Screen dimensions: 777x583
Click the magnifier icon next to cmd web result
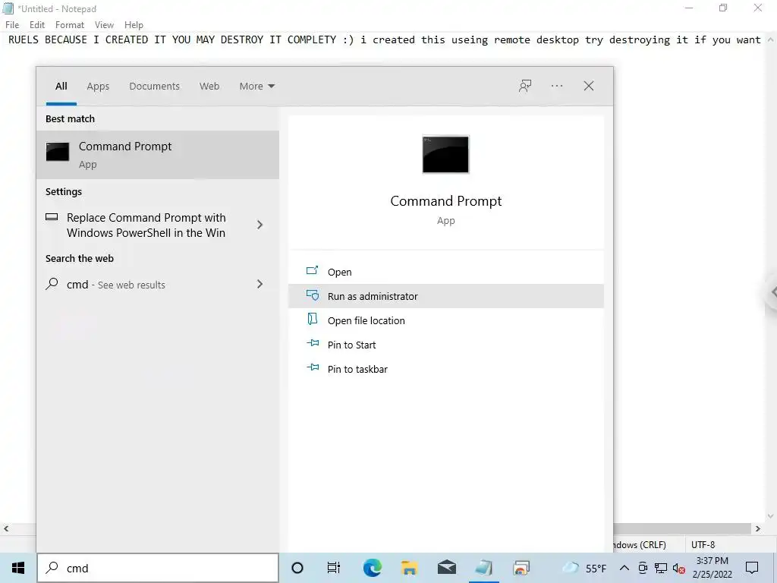click(52, 284)
